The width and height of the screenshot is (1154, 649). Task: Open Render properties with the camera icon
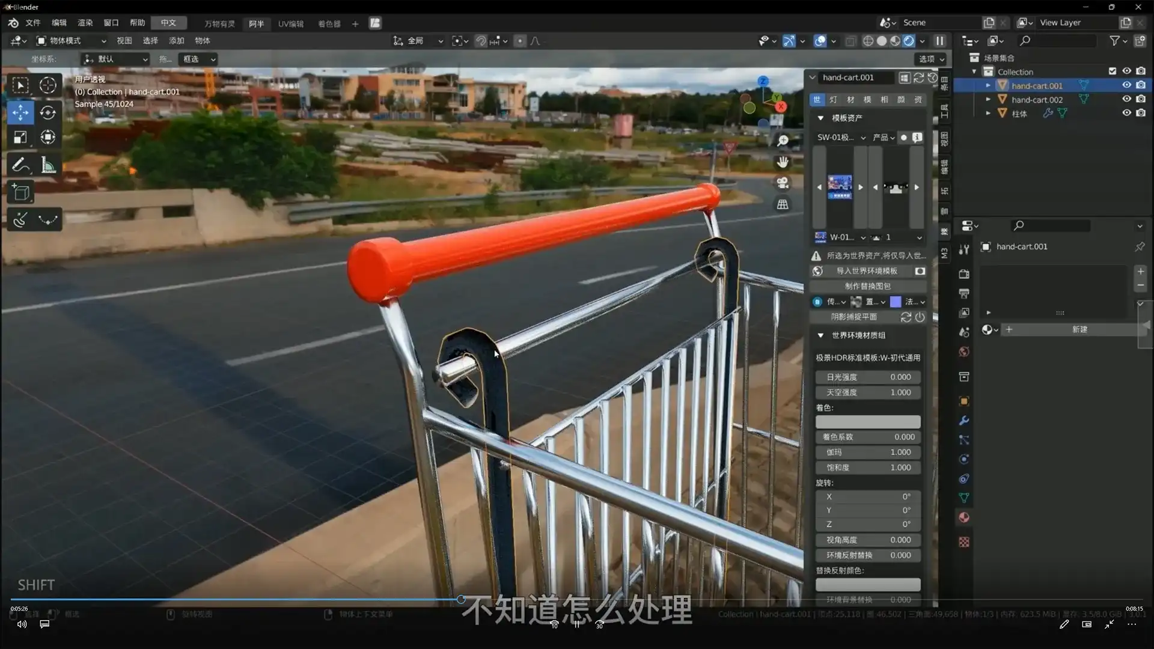[x=963, y=274]
